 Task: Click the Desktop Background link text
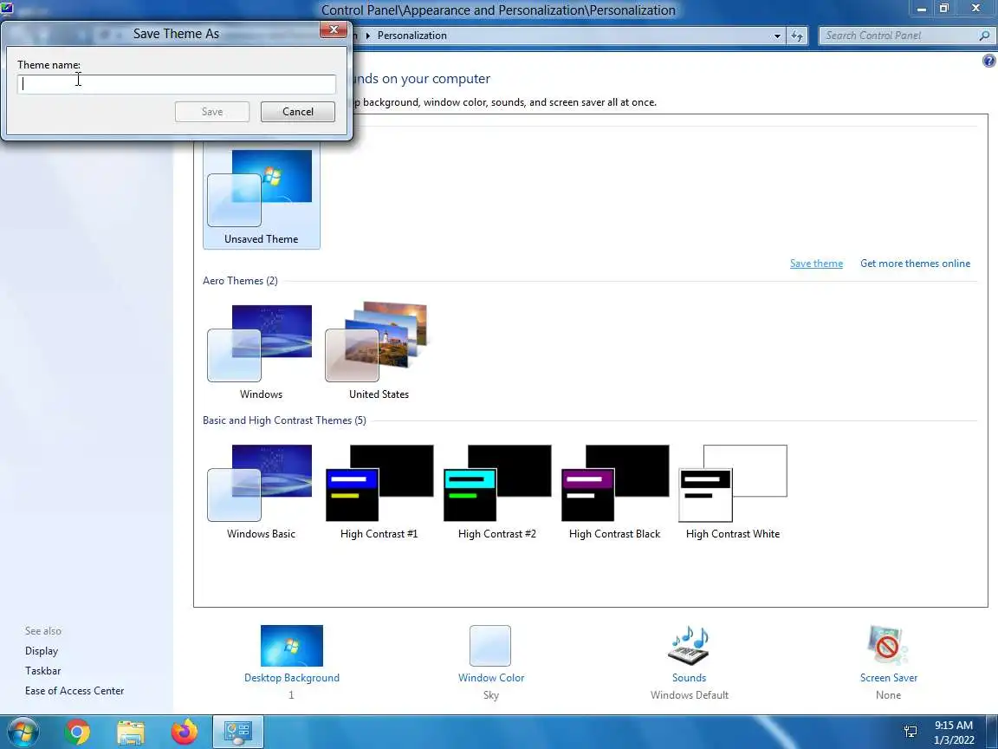[291, 678]
